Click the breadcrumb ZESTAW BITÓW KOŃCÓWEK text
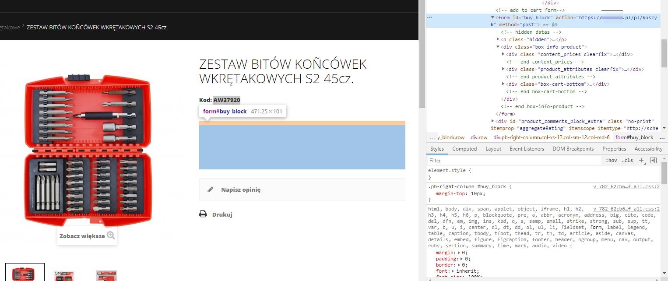 [97, 27]
